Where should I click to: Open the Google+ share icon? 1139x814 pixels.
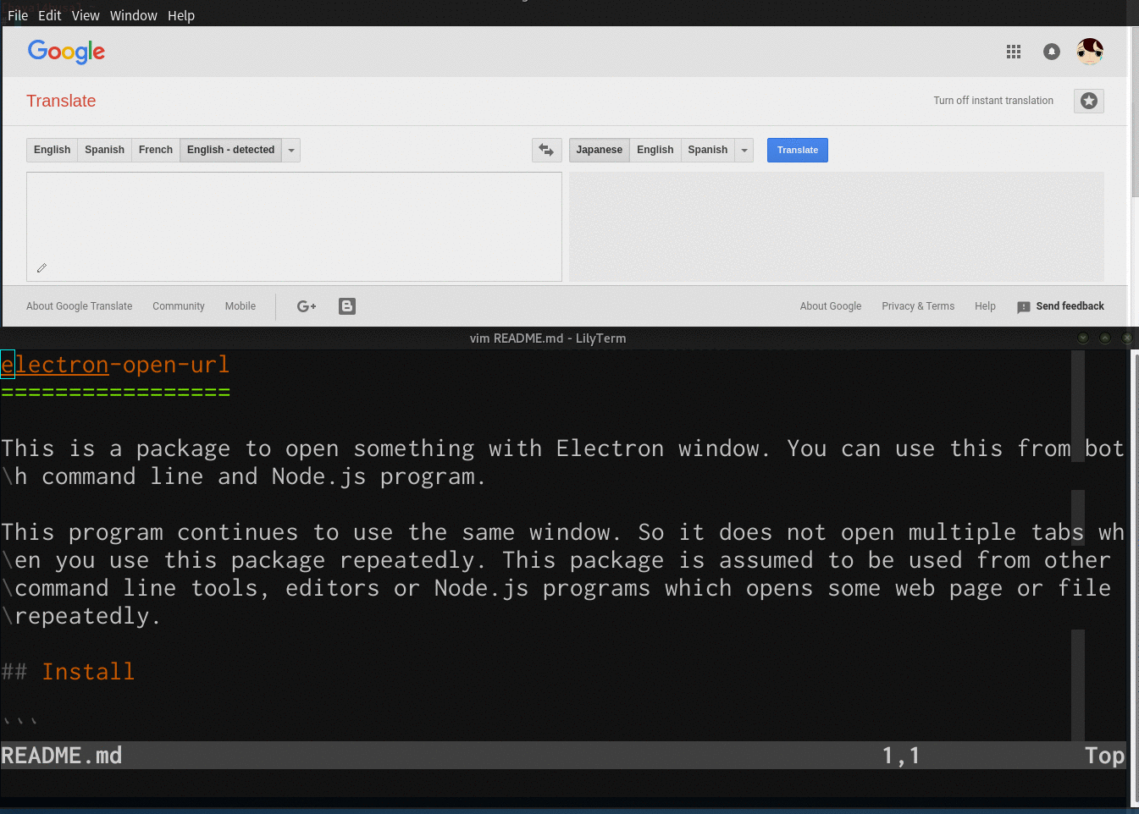coord(307,306)
